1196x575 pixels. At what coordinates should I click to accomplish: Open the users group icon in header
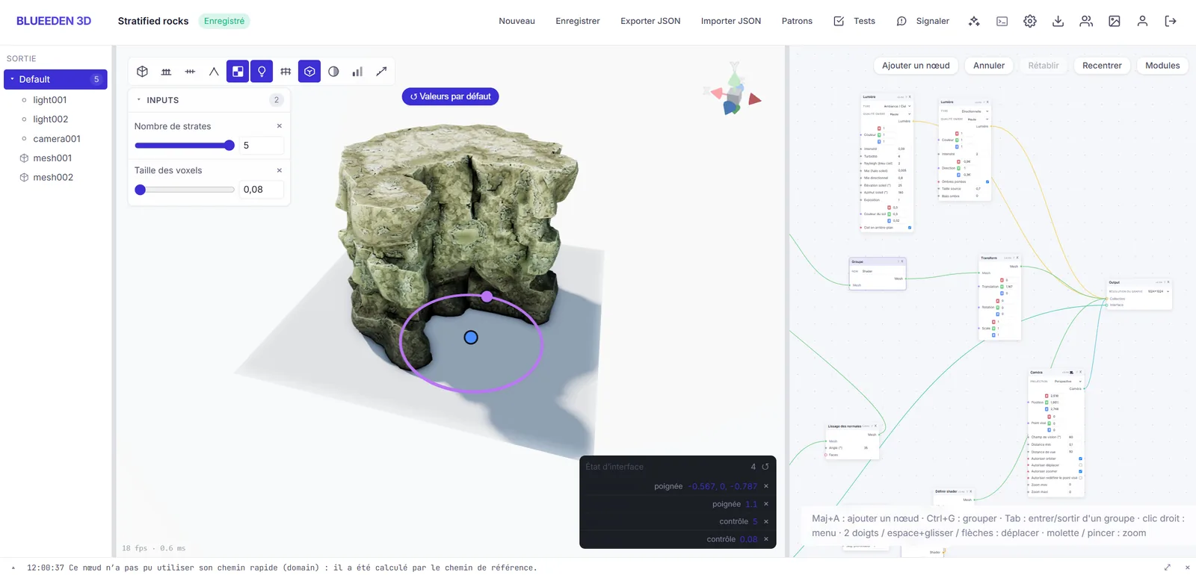click(1086, 21)
